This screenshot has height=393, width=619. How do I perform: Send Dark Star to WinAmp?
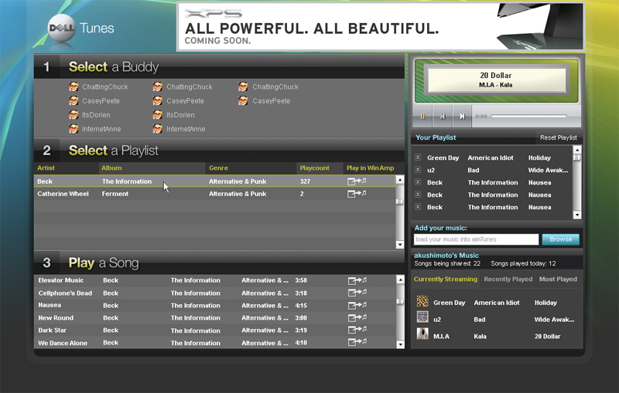coord(357,330)
